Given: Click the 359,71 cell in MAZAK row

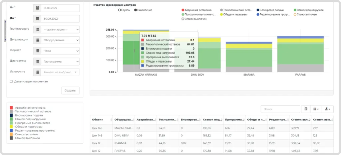Looking at the screenshot, I should click(x=301, y=128).
